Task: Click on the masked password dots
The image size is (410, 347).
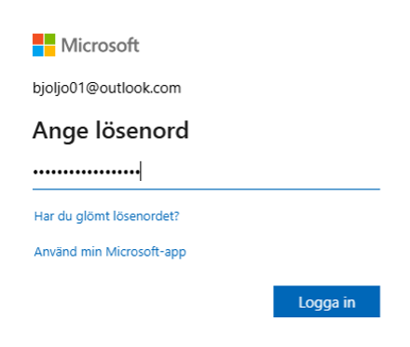Action: click(x=86, y=172)
